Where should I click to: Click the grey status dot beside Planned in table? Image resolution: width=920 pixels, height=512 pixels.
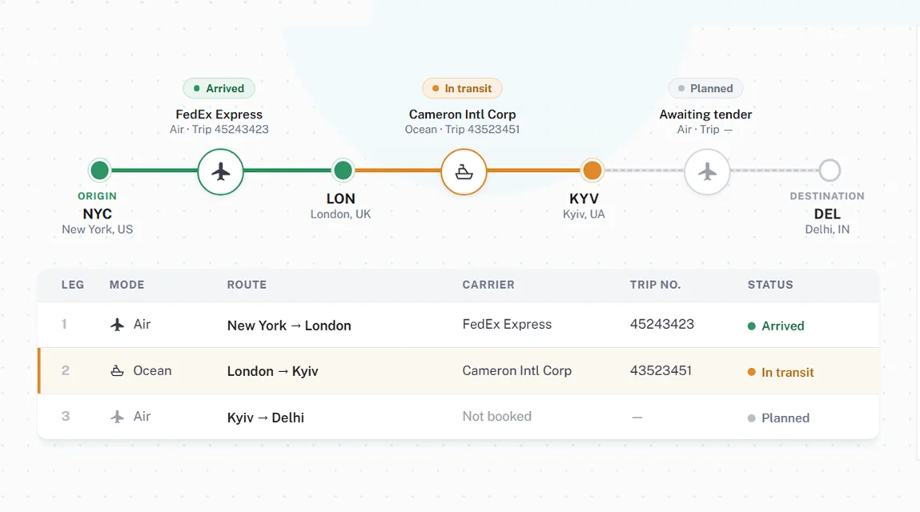[752, 418]
